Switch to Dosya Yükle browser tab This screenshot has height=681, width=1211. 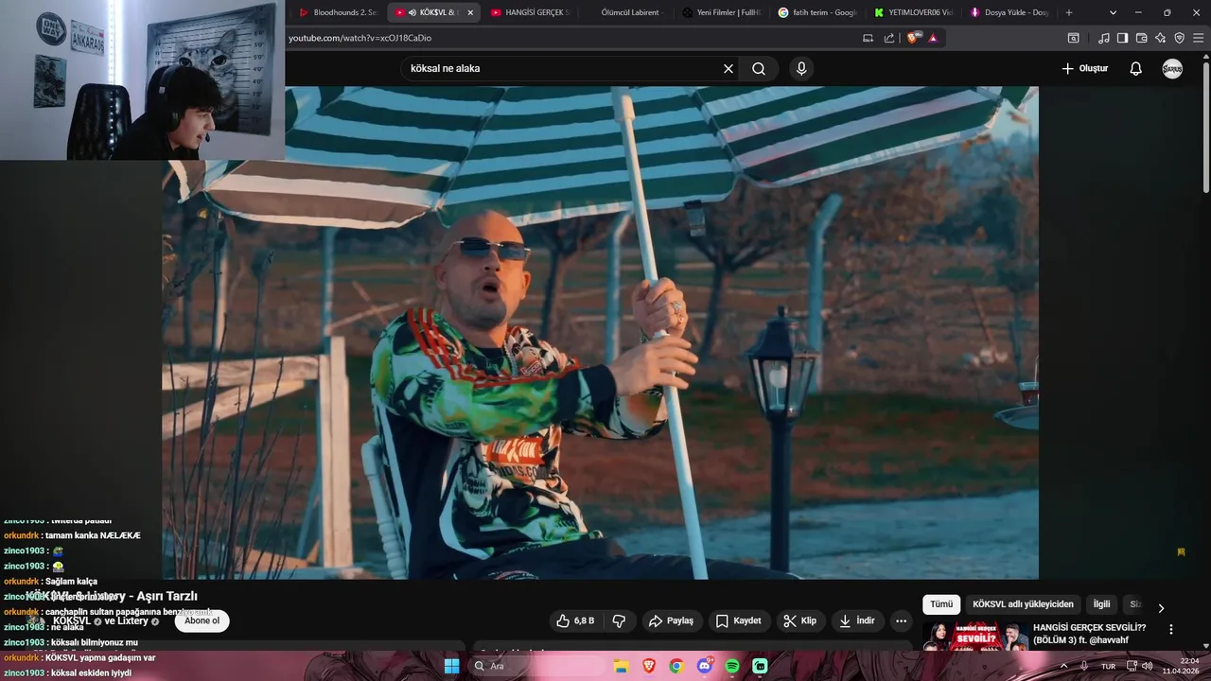1009,12
